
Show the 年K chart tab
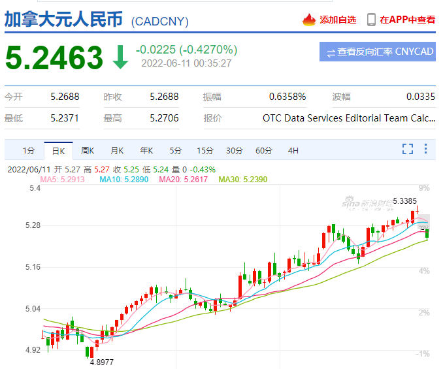click(x=146, y=151)
